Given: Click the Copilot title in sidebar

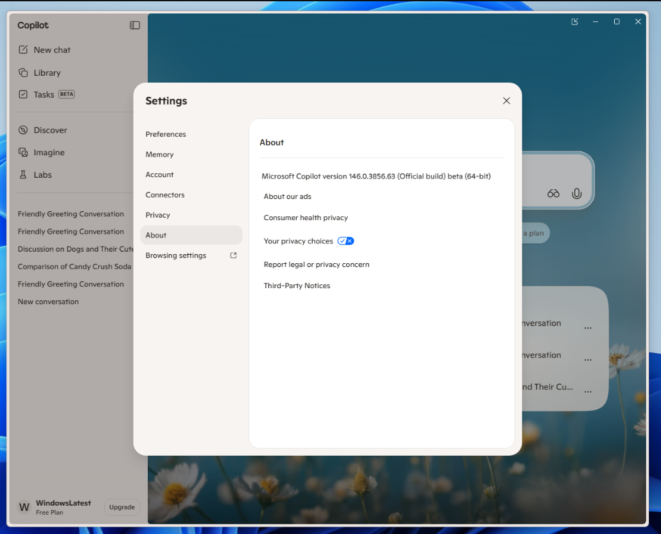Looking at the screenshot, I should pos(33,25).
